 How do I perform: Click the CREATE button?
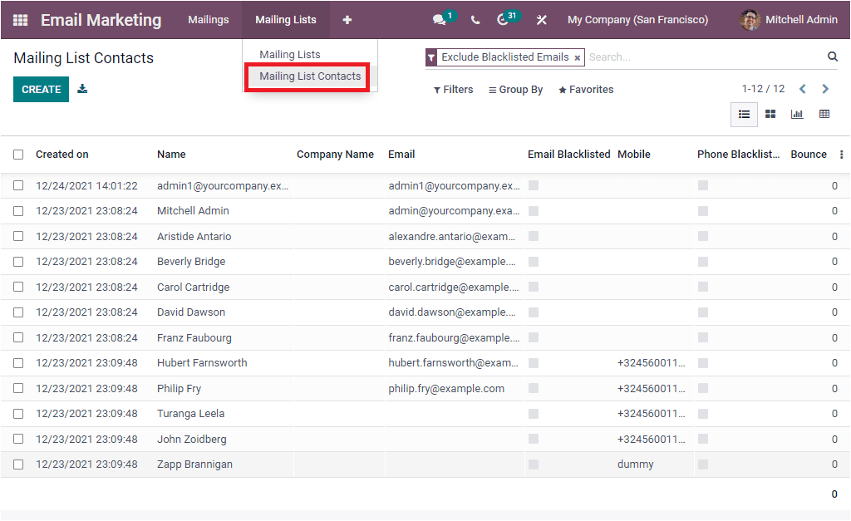click(x=41, y=87)
